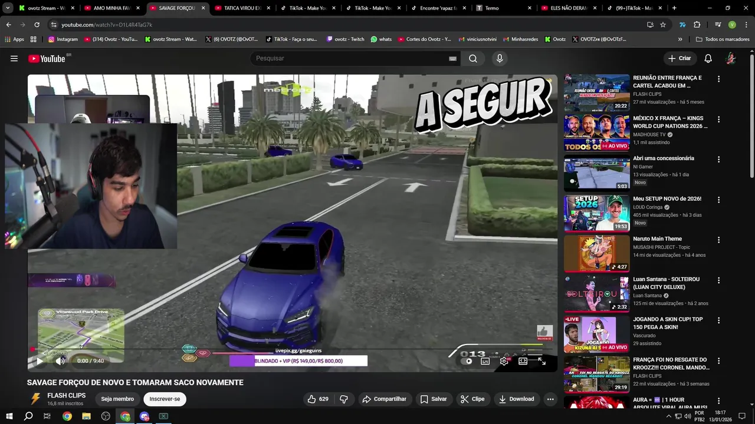Open the tab search dropdown arrow
The image size is (755, 424).
click(x=7, y=8)
